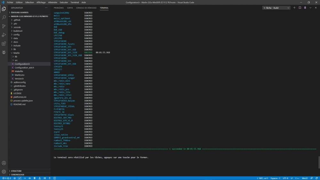The height and width of the screenshot is (180, 320).
Task: Click feedback icon in status bar
Action: point(311,178)
